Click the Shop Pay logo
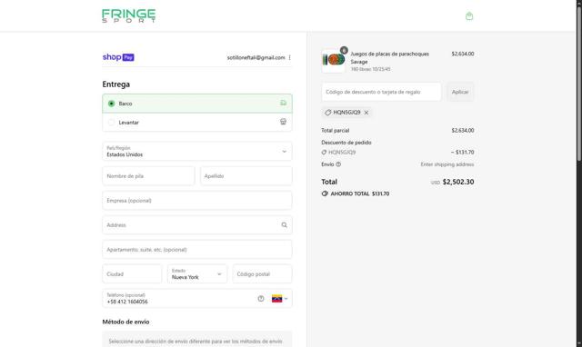Image resolution: width=582 pixels, height=347 pixels. (x=118, y=57)
